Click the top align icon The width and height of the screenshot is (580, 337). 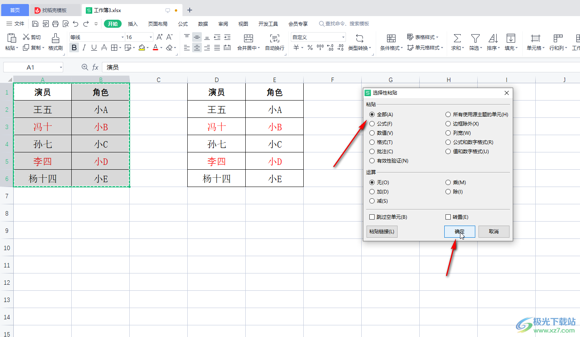tap(187, 37)
